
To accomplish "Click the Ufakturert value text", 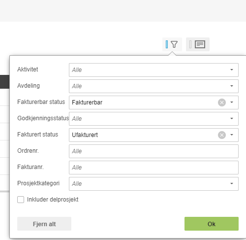I will click(85, 135).
